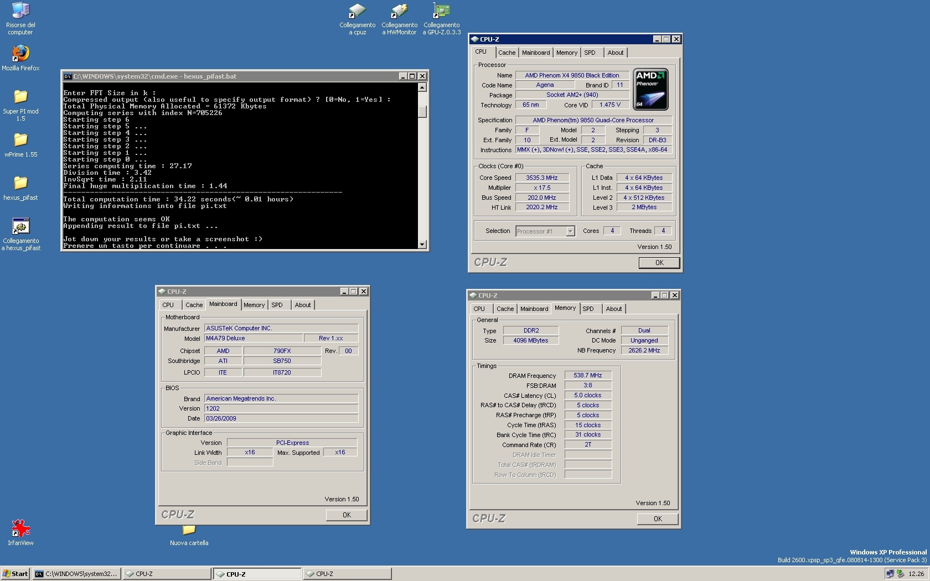The width and height of the screenshot is (930, 581).
Task: Click cmd window scrollbar down arrow
Action: (x=422, y=244)
